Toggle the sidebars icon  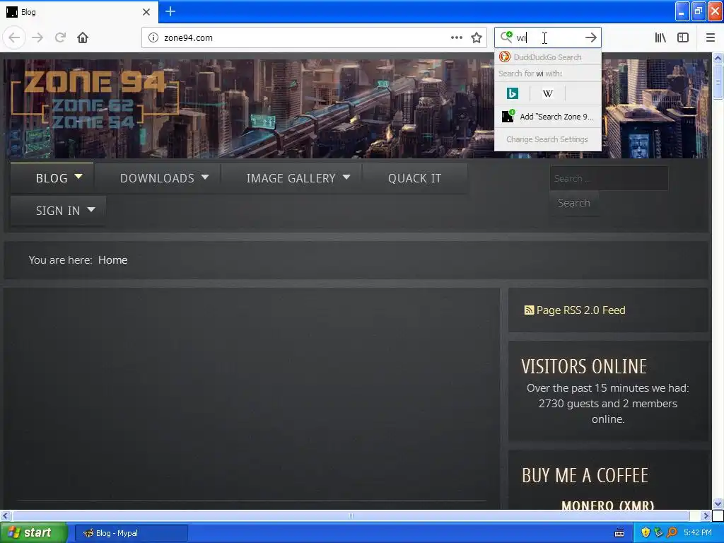pyautogui.click(x=683, y=37)
